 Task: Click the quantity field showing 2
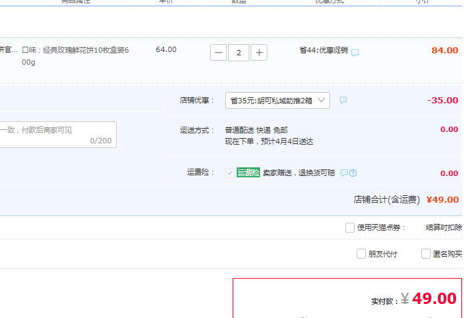click(x=239, y=53)
